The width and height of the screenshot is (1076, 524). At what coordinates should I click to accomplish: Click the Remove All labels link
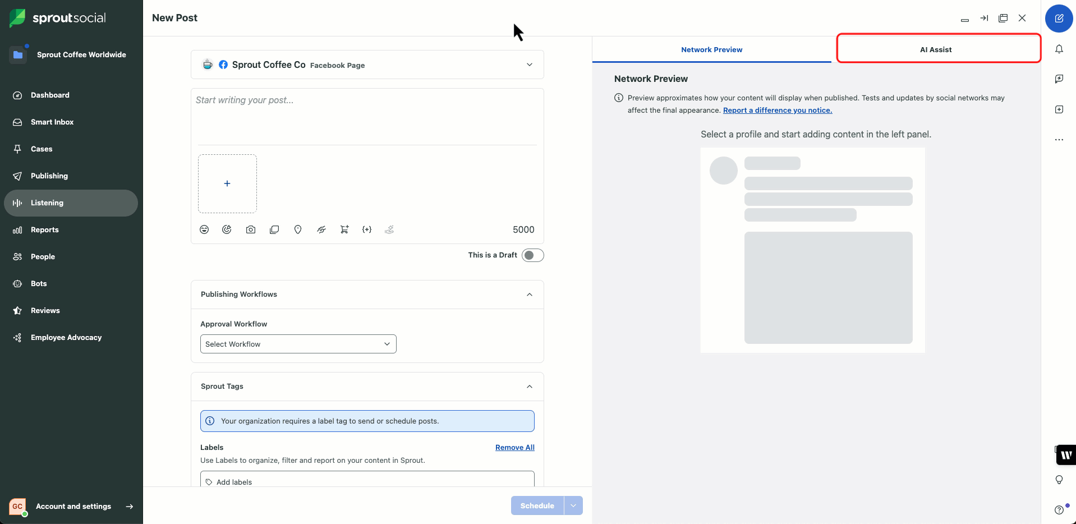click(x=515, y=447)
